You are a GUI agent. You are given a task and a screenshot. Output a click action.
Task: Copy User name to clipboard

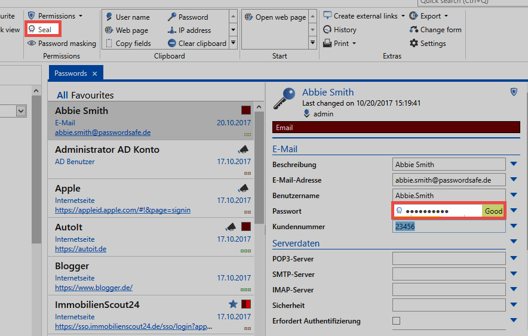point(128,17)
